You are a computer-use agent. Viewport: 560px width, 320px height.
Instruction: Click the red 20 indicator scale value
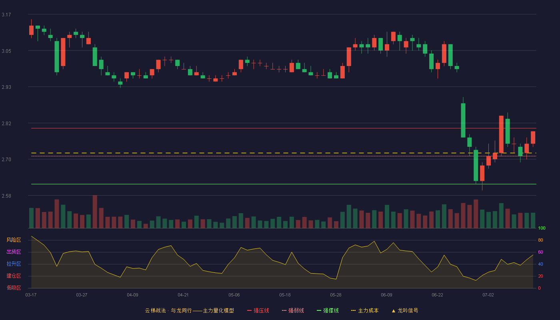(540, 276)
